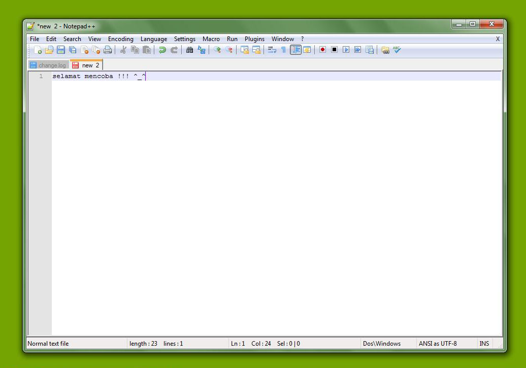Click the Notepad++ title bar icon
526x368 pixels.
coord(30,26)
